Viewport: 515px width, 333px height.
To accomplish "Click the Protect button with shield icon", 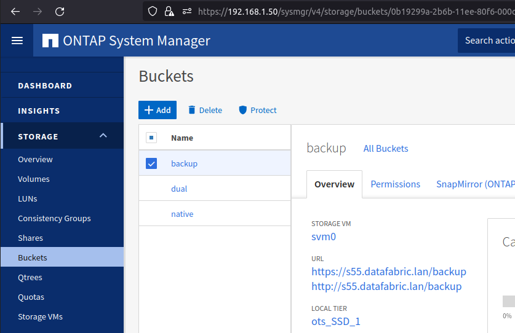I will click(x=257, y=110).
